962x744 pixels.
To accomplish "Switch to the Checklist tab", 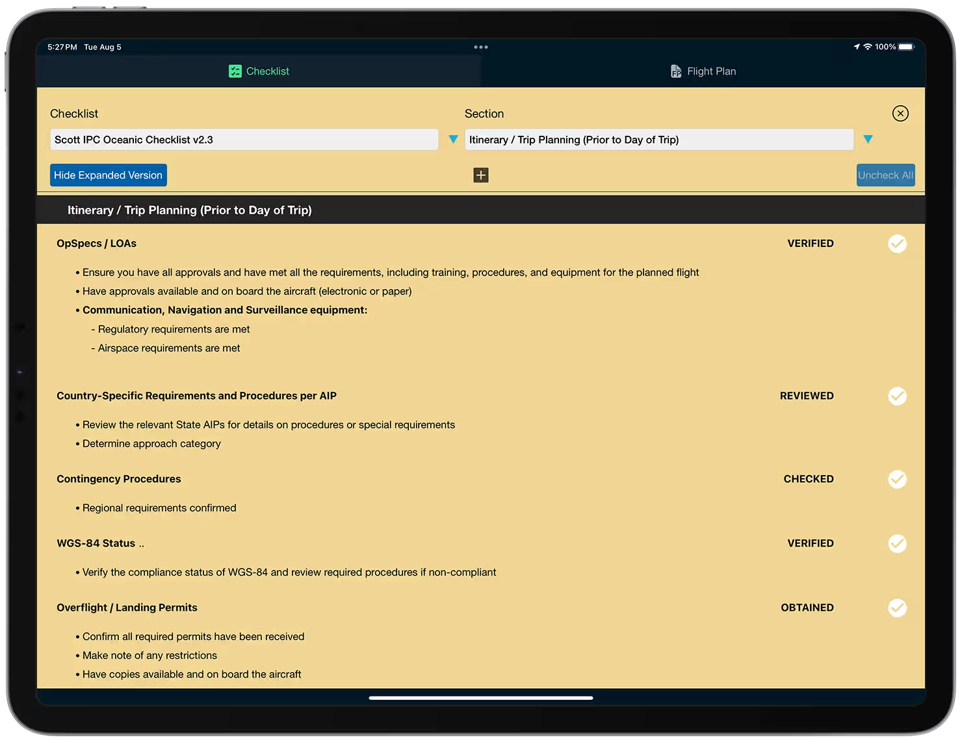I will (259, 71).
